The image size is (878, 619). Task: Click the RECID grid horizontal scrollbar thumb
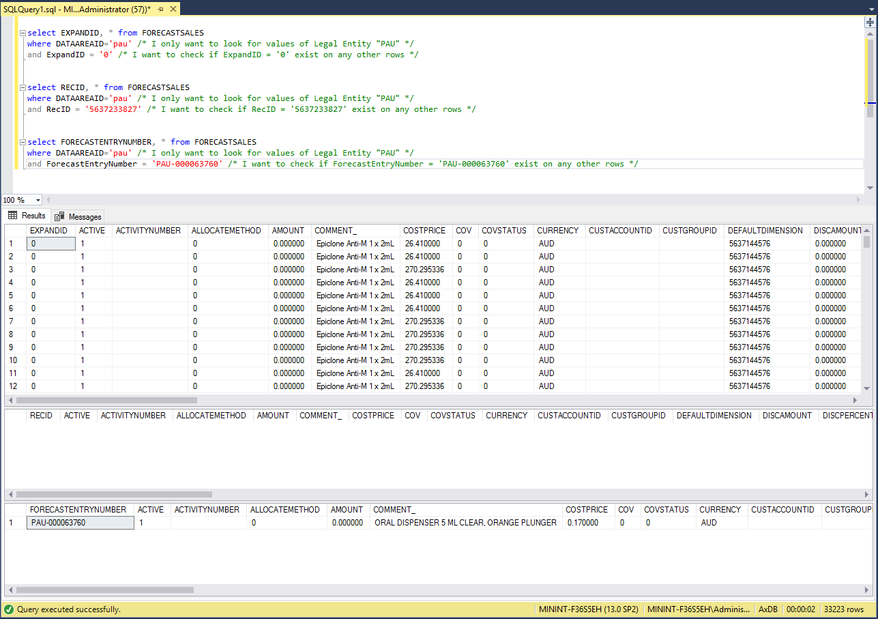click(114, 494)
